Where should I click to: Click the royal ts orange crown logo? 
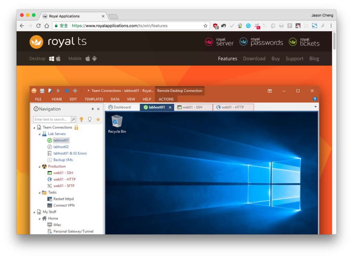click(x=36, y=42)
